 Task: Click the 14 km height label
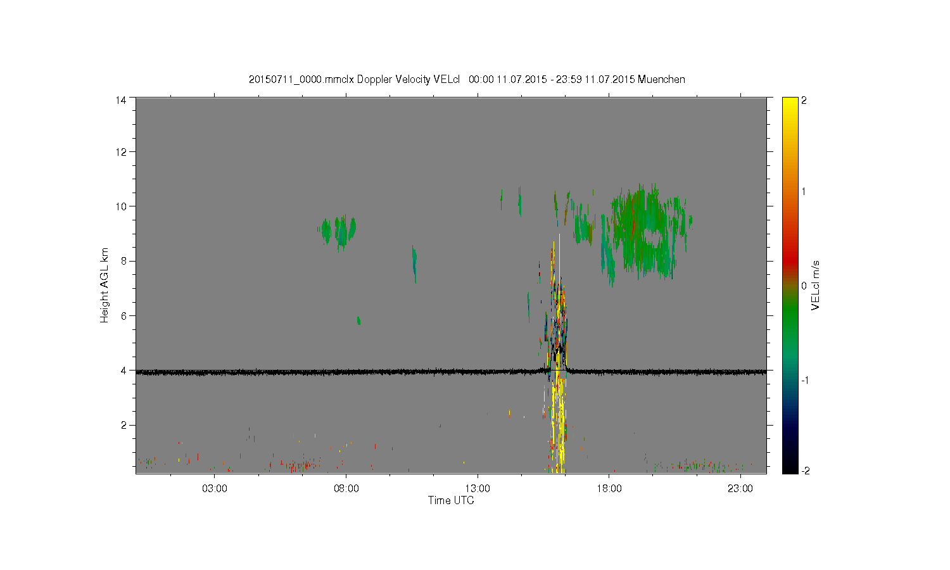coord(121,100)
